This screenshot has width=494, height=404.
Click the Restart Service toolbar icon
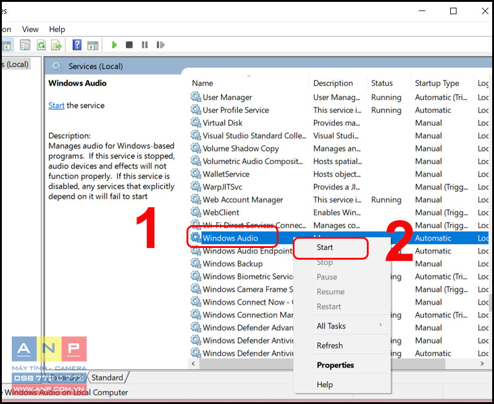coord(161,45)
